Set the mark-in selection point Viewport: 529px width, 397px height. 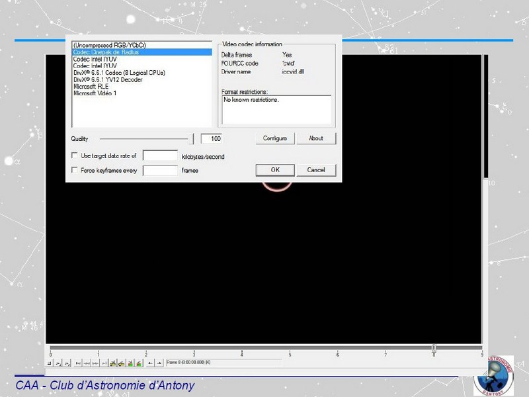tap(150, 363)
